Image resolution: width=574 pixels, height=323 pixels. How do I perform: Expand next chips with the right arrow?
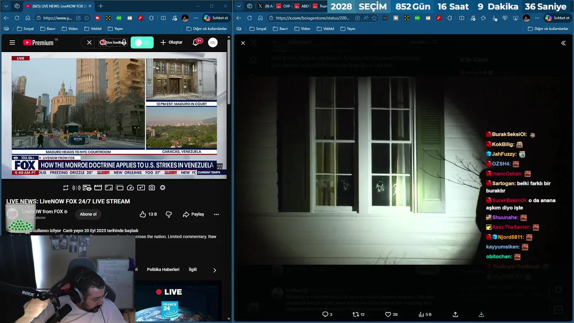pyautogui.click(x=214, y=270)
